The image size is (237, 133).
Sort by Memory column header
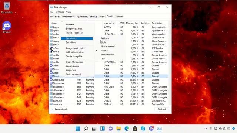pyautogui.click(x=132, y=23)
